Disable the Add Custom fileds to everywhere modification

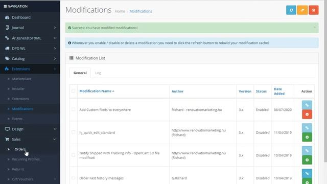307,114
